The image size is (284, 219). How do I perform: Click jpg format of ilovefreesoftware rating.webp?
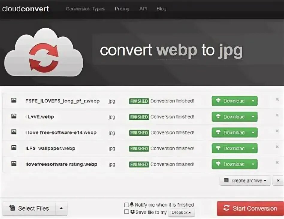[112, 164]
